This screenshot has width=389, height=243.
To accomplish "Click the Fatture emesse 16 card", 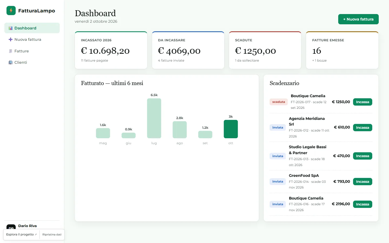I will pos(342,50).
